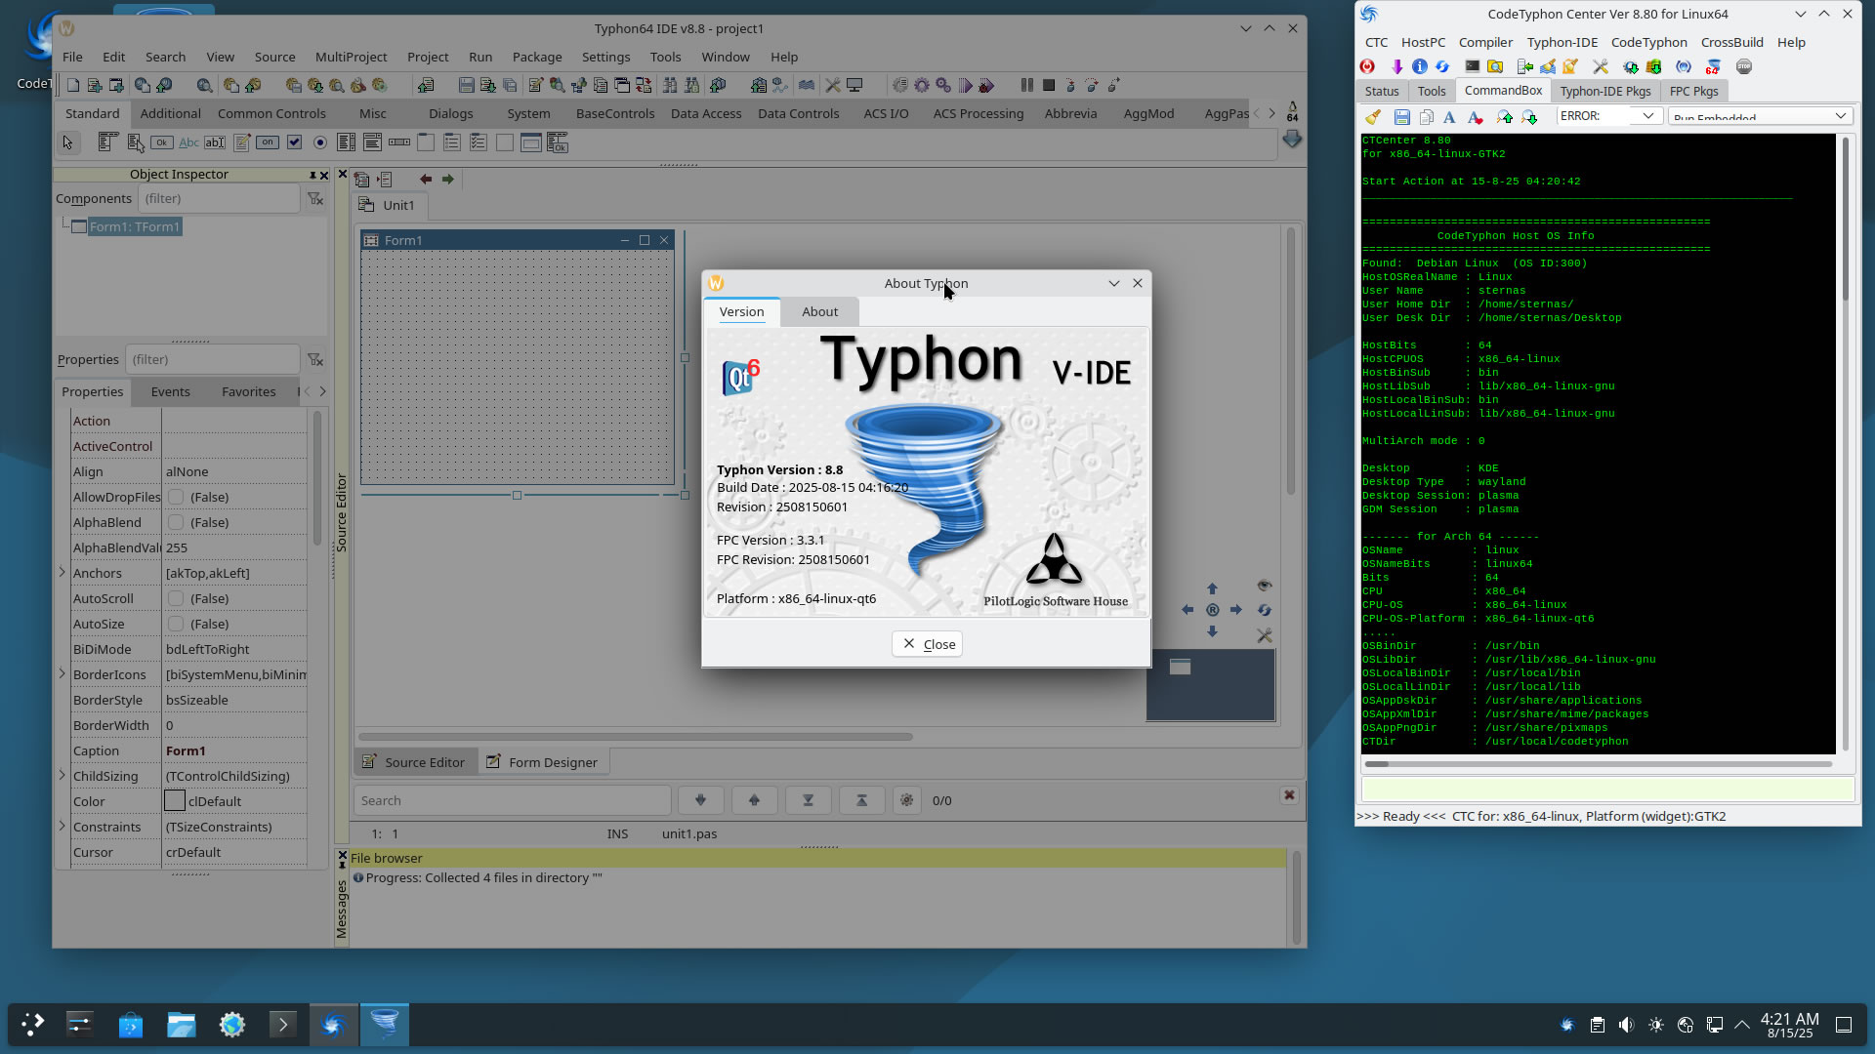Toggle the AutoScroll checkbox

tap(176, 598)
